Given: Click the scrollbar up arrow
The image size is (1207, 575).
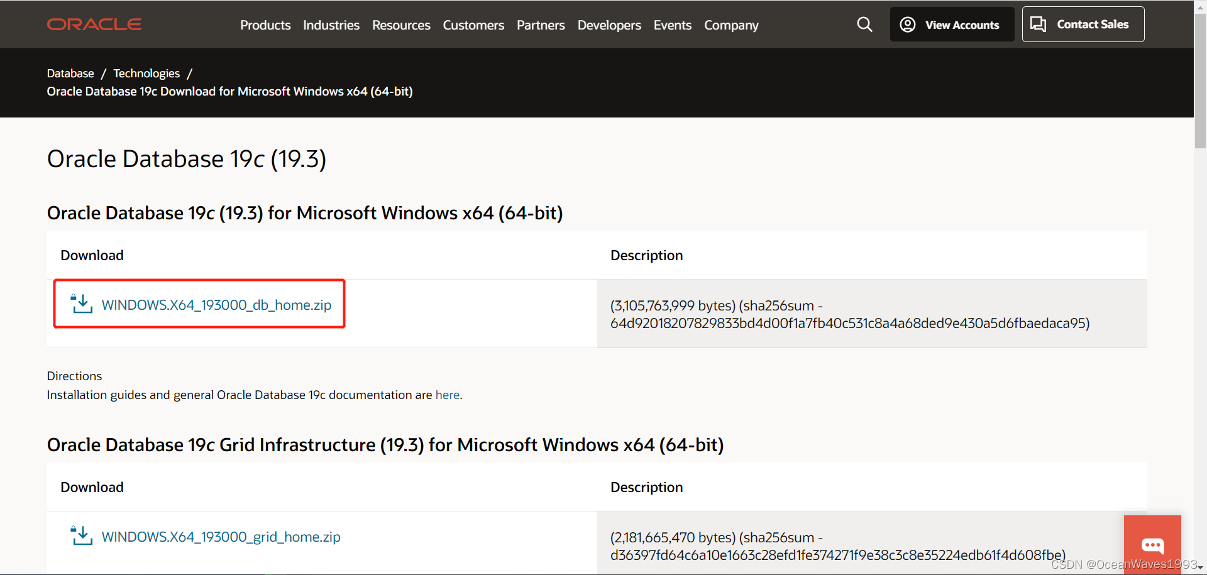Looking at the screenshot, I should pyautogui.click(x=1200, y=6).
